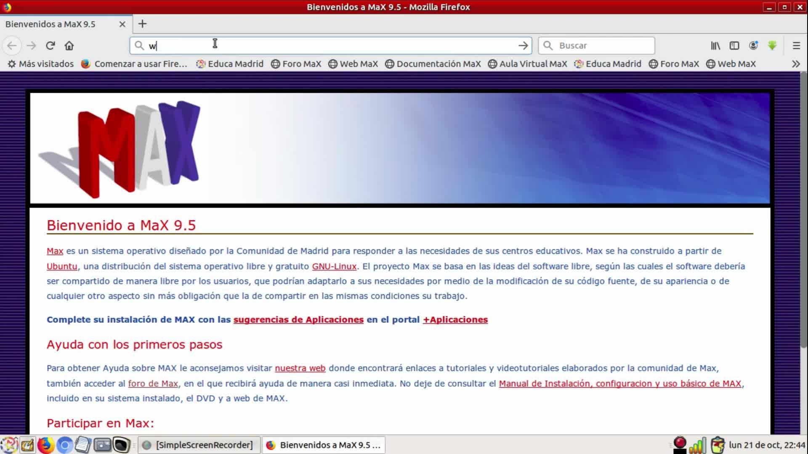The width and height of the screenshot is (808, 454).
Task: Open the foro de Max link
Action: point(153,383)
